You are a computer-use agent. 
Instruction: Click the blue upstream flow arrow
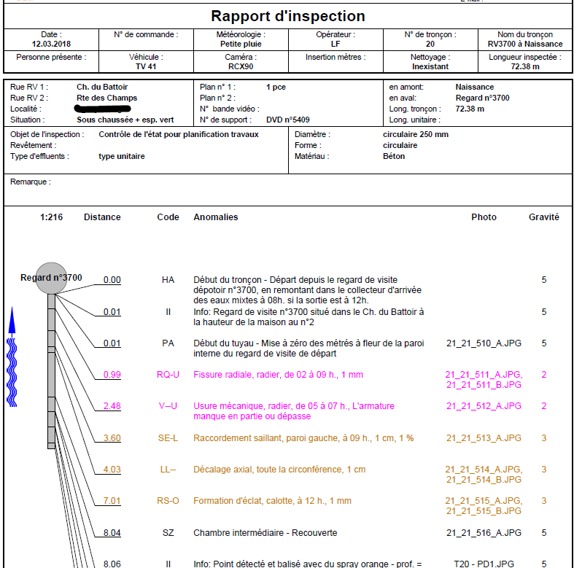click(12, 322)
